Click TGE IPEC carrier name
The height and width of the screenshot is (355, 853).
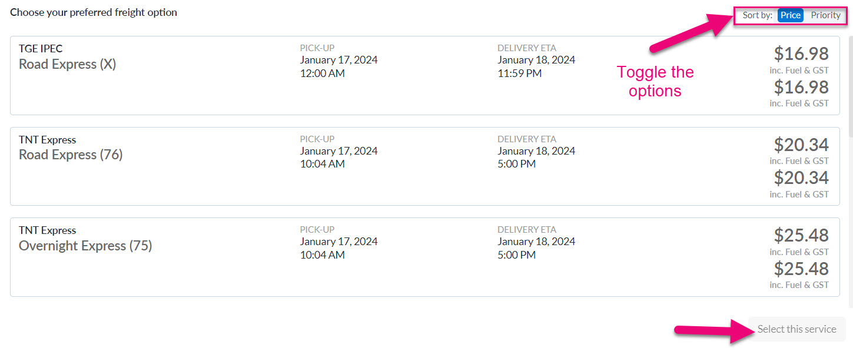41,49
